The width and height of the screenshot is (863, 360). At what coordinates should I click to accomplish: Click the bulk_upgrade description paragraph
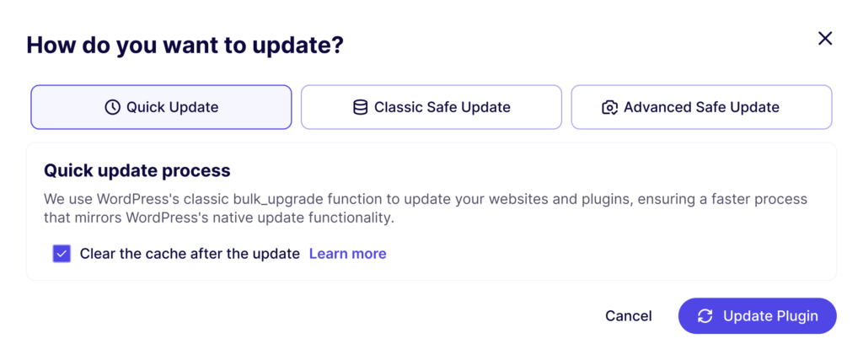425,208
